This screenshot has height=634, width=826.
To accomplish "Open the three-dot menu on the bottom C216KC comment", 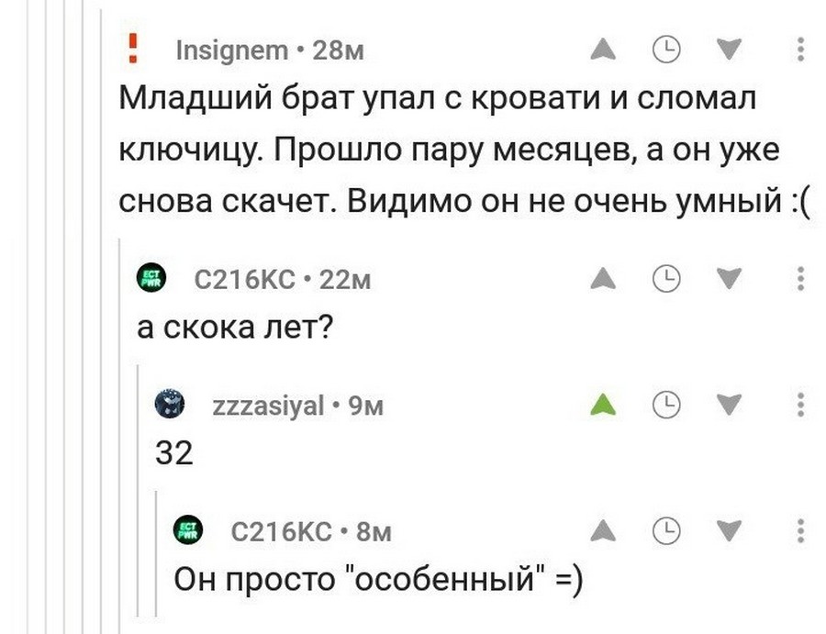I will coord(802,529).
